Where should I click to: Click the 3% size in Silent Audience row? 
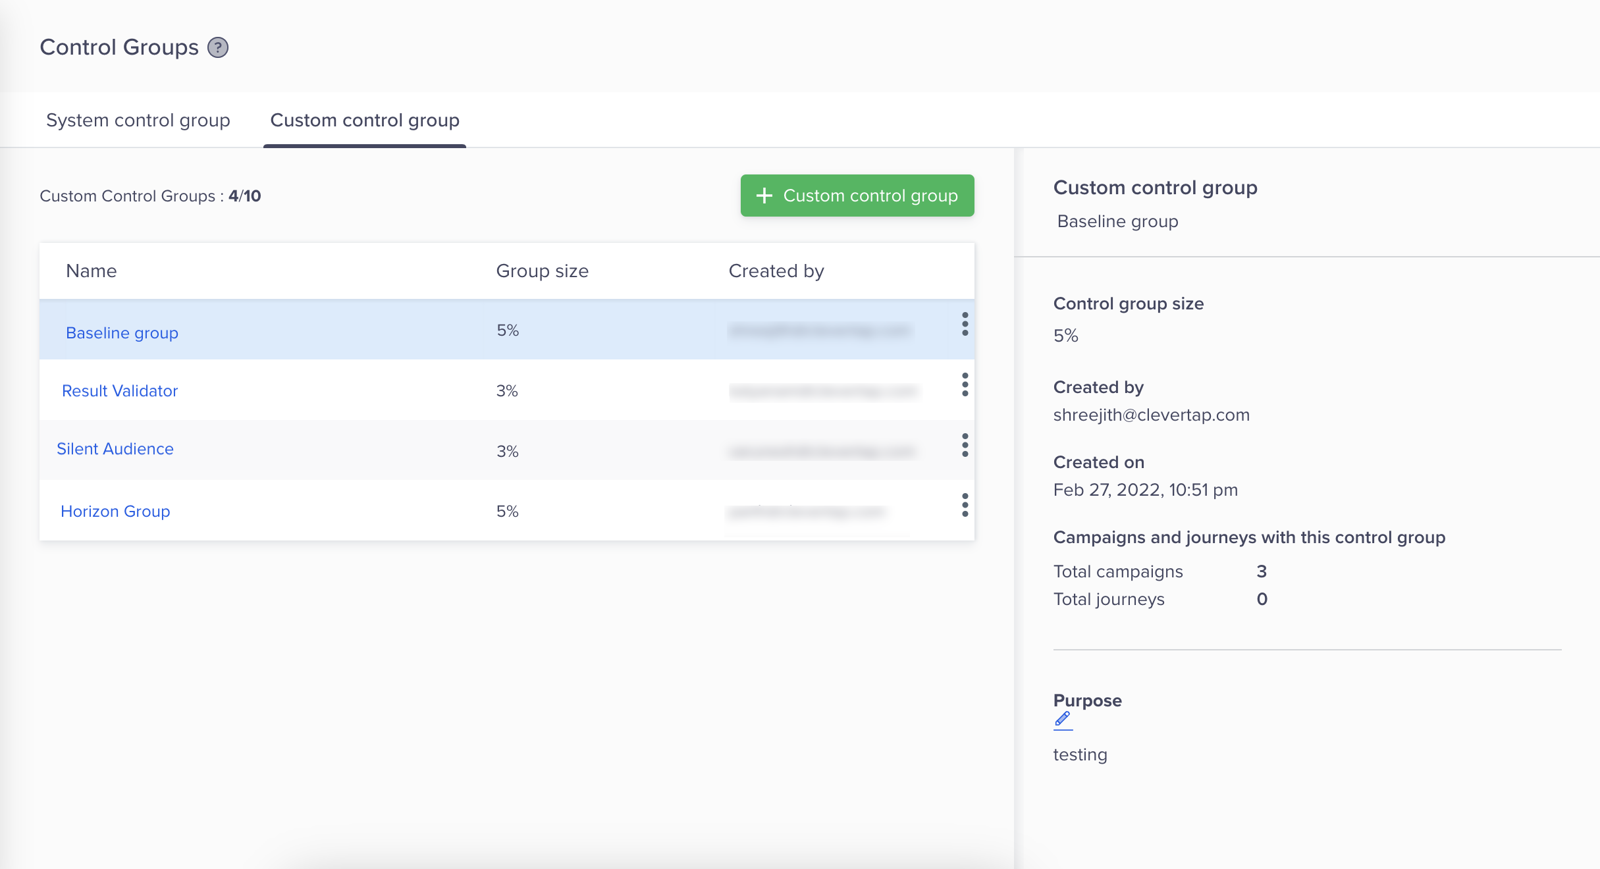[508, 452]
